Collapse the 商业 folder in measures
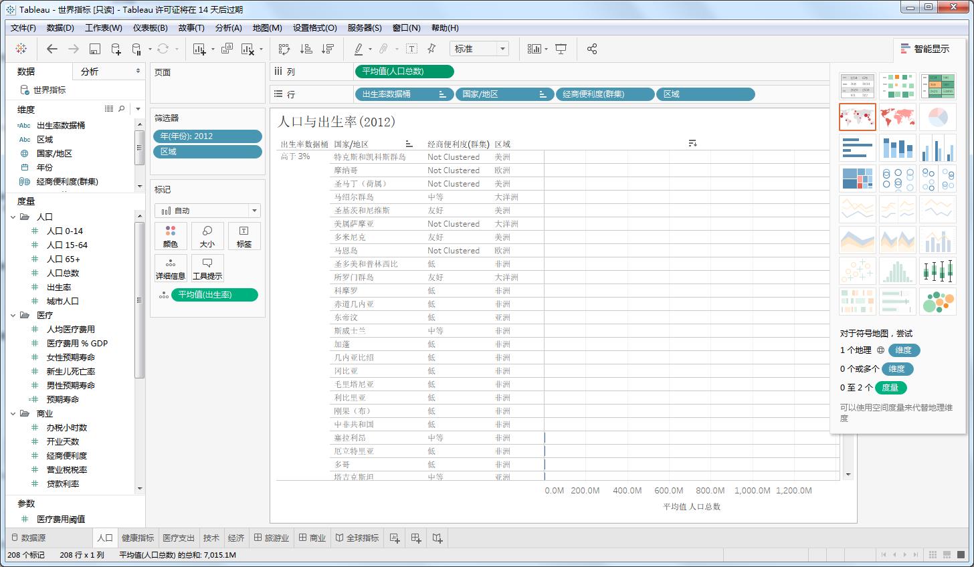Screen dimensions: 974x567 [x=13, y=413]
